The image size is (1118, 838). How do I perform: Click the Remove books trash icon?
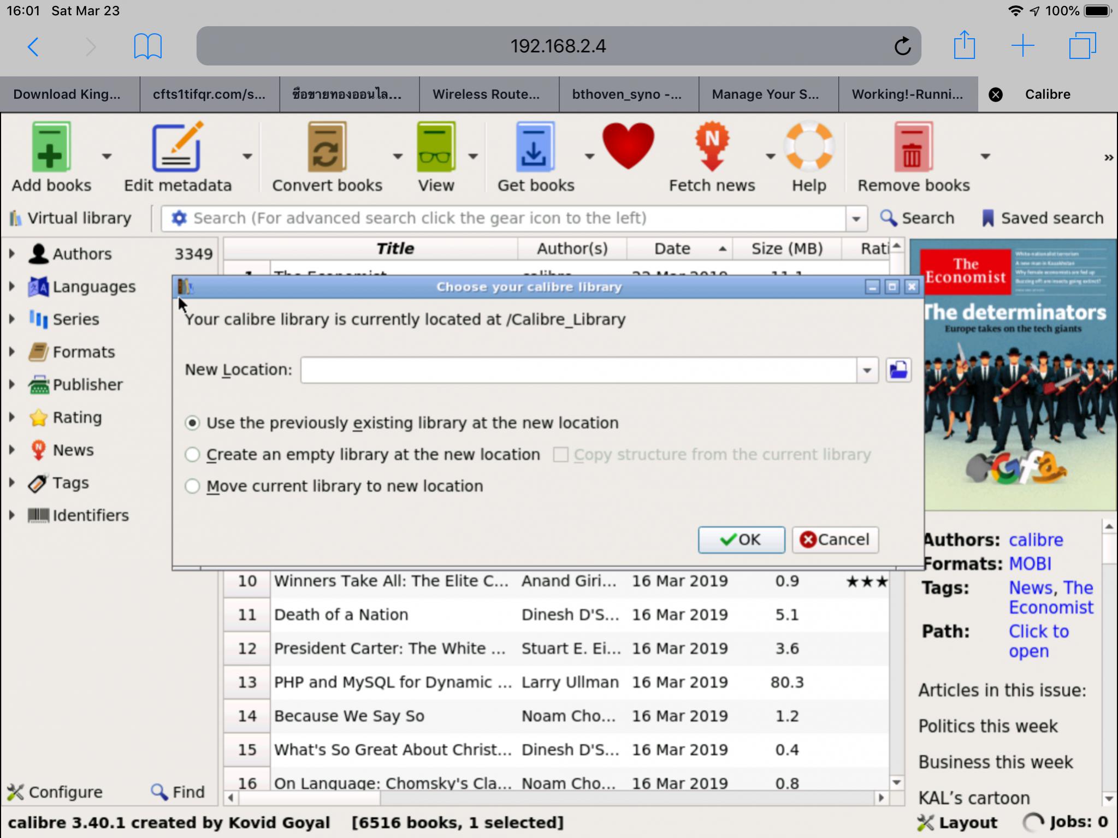912,147
